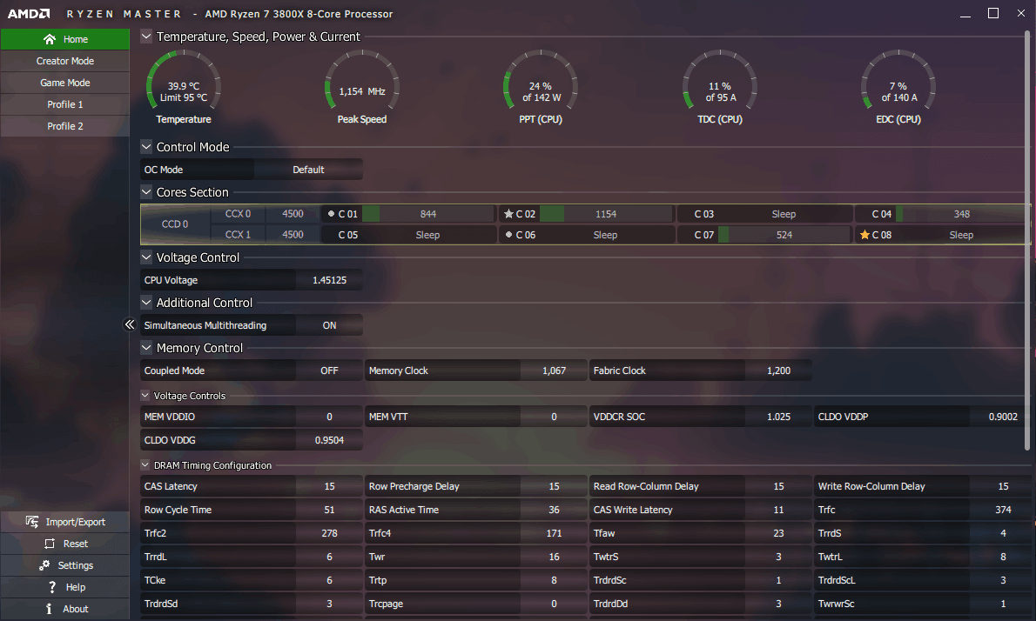Click CLDO VDDP value 0.9002
This screenshot has height=621, width=1036.
(x=1003, y=417)
